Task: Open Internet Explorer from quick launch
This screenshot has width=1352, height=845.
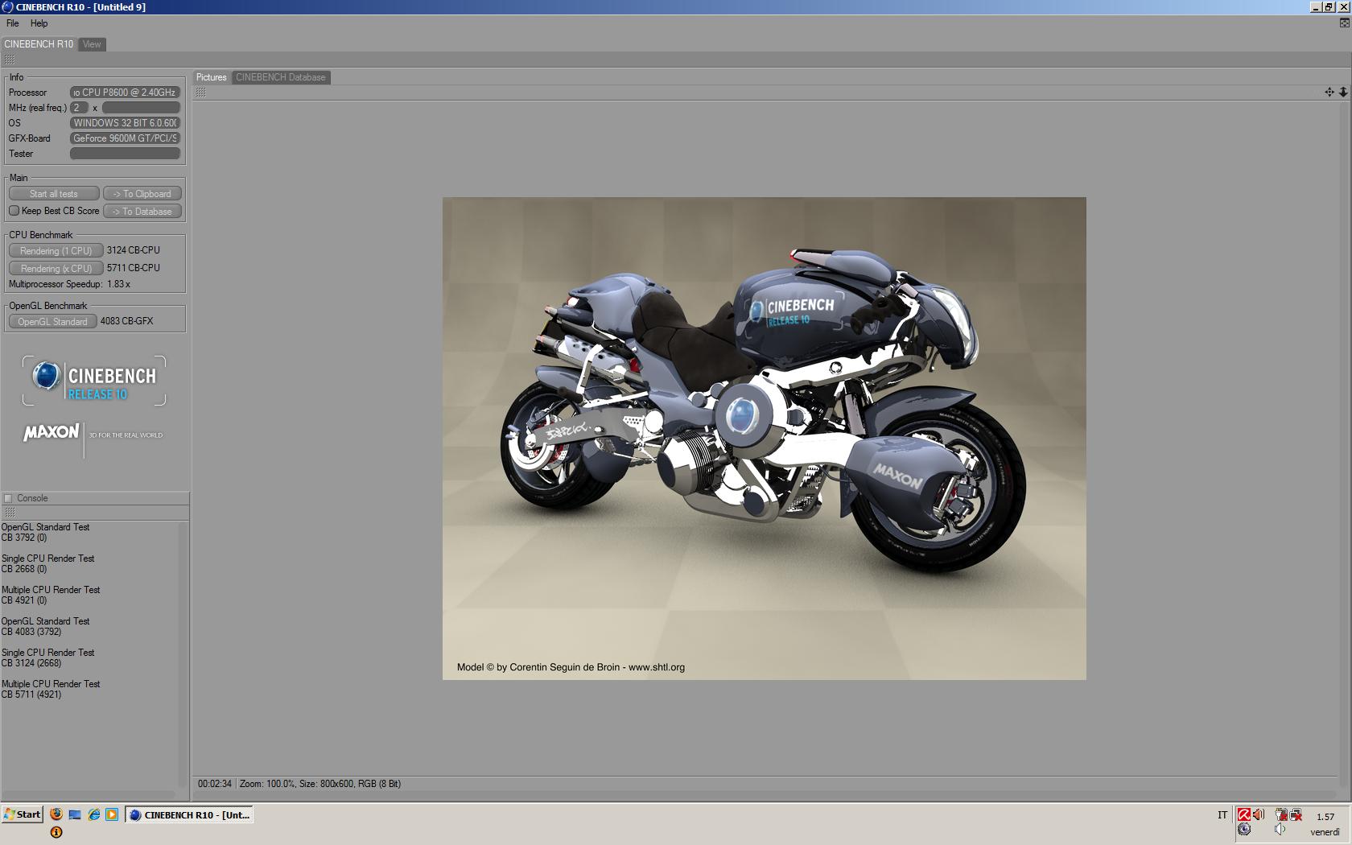Action: 93,814
